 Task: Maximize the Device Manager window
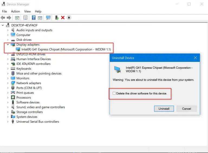pyautogui.click(x=189, y=4)
